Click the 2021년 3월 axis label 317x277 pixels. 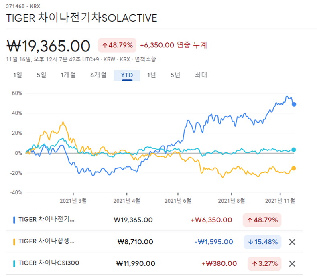pyautogui.click(x=73, y=201)
